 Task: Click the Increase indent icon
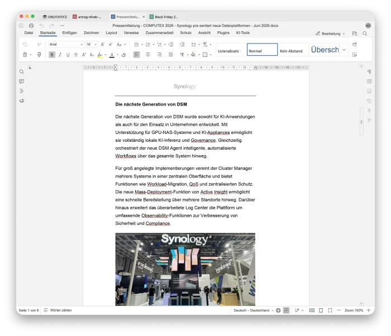182,44
